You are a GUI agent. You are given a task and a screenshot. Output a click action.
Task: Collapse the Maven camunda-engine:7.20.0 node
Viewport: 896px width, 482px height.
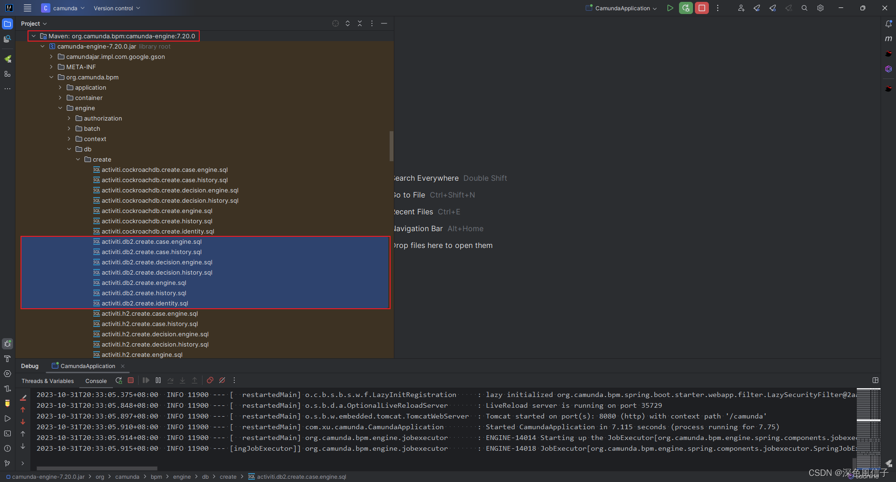coord(34,36)
